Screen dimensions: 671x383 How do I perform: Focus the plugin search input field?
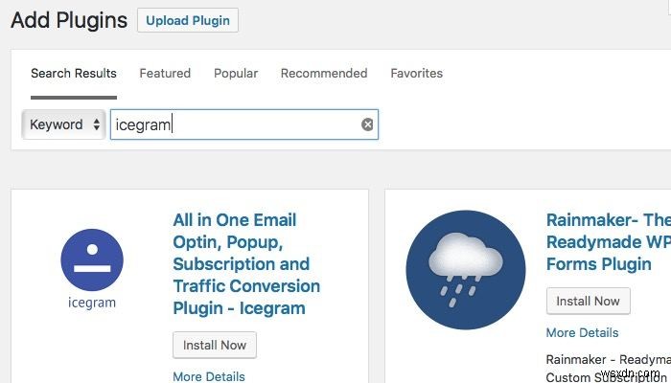pyautogui.click(x=243, y=124)
